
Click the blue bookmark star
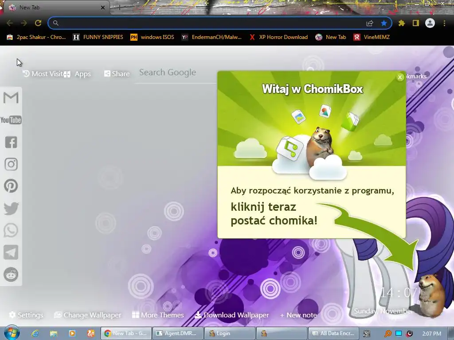[384, 23]
